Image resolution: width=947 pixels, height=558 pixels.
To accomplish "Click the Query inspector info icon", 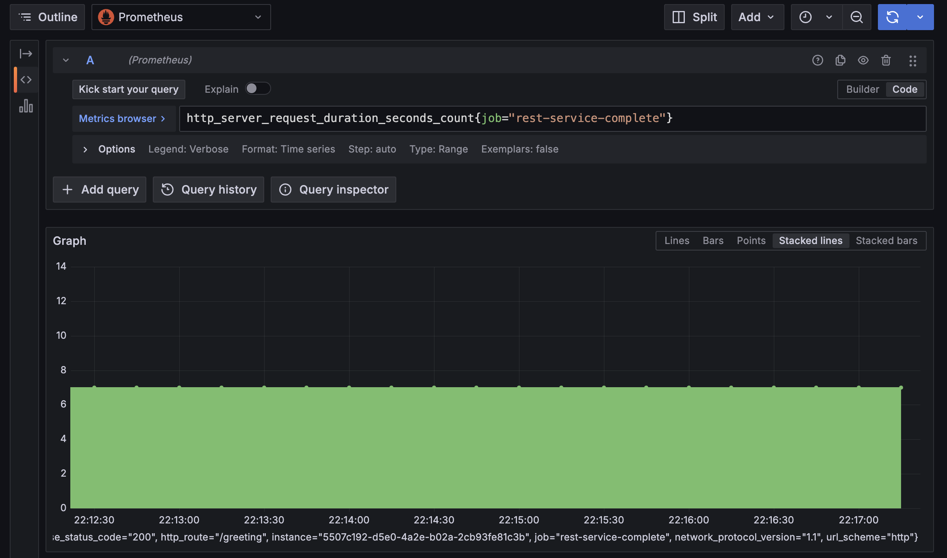I will click(285, 190).
